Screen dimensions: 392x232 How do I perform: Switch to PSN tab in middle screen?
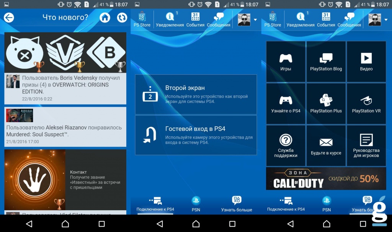[x=196, y=204]
